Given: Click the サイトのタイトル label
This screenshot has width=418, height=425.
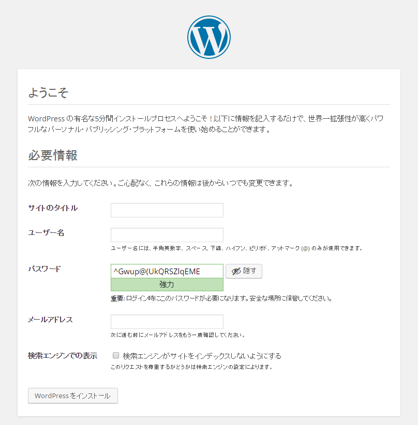Looking at the screenshot, I should tap(53, 208).
